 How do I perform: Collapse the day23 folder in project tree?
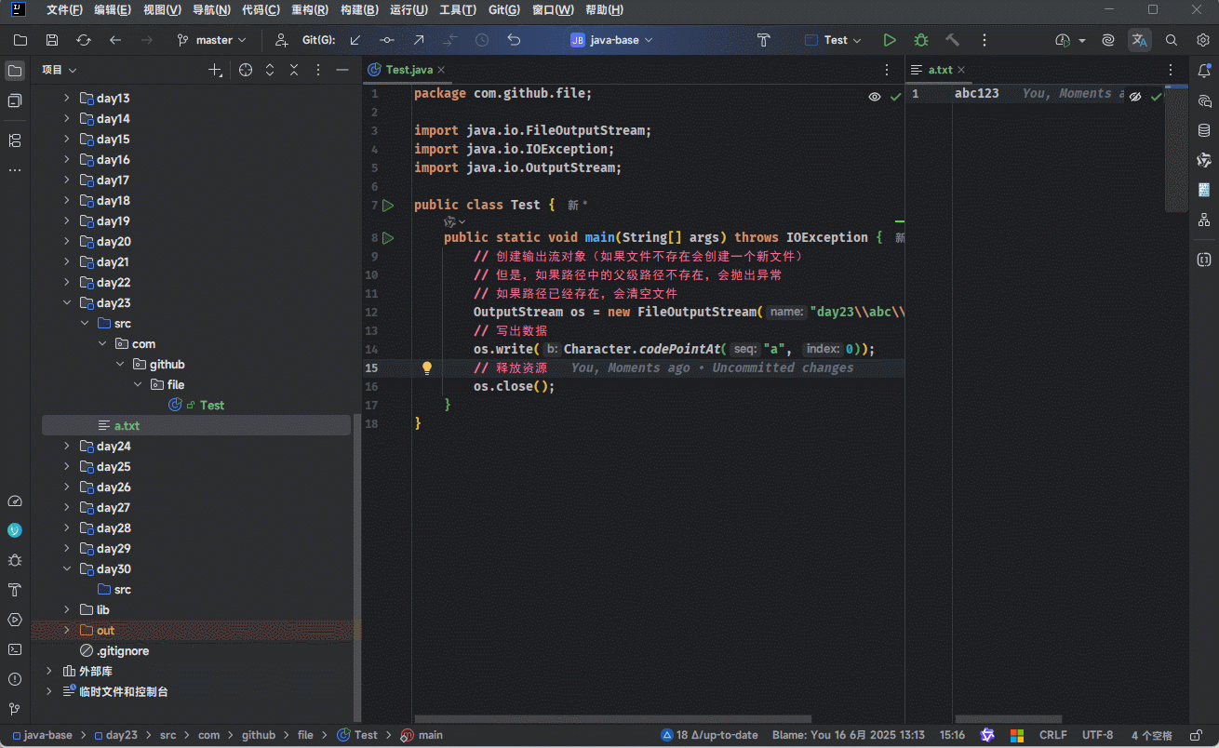click(x=66, y=303)
